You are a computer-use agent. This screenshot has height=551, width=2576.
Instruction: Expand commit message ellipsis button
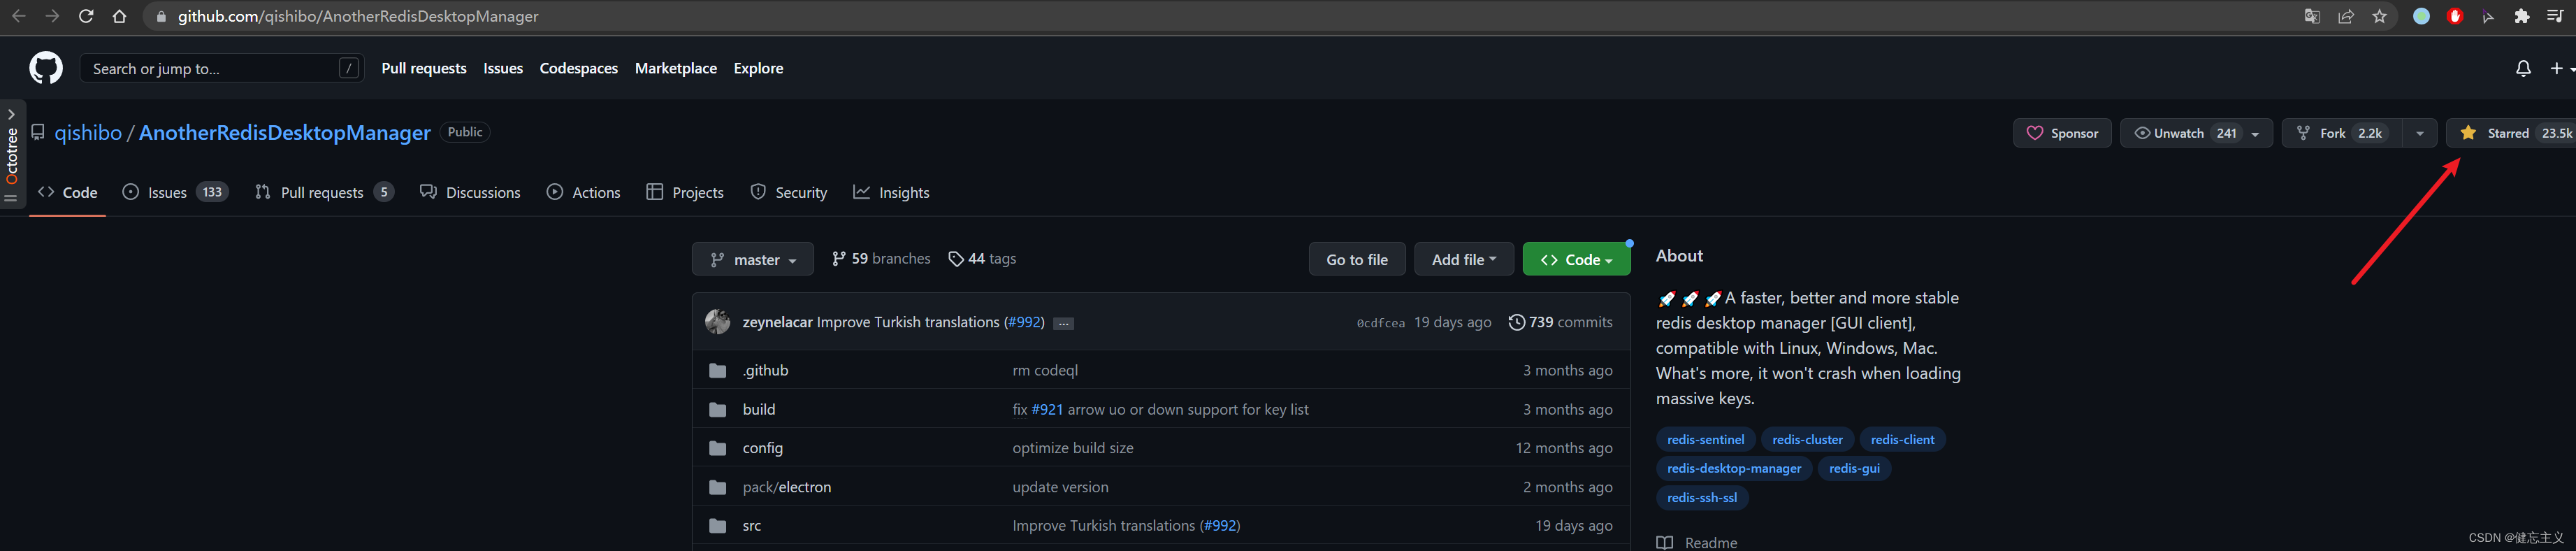(x=1064, y=323)
